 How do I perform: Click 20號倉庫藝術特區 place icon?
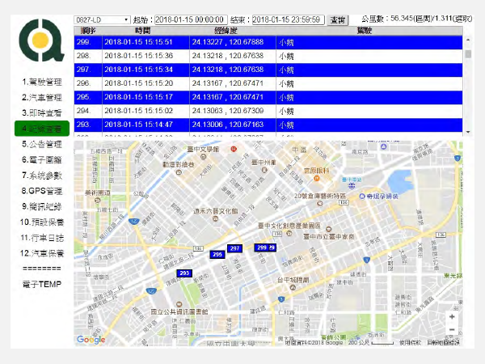[x=320, y=203]
